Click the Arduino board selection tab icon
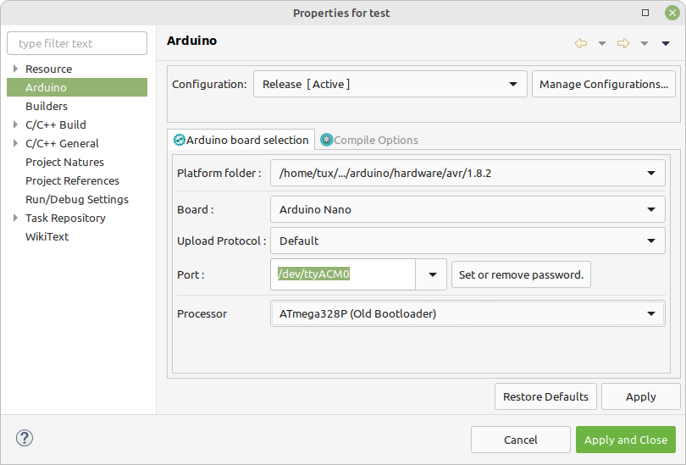The height and width of the screenshot is (465, 686). [180, 140]
